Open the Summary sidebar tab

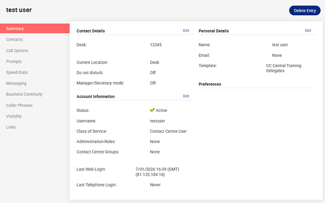(15, 29)
